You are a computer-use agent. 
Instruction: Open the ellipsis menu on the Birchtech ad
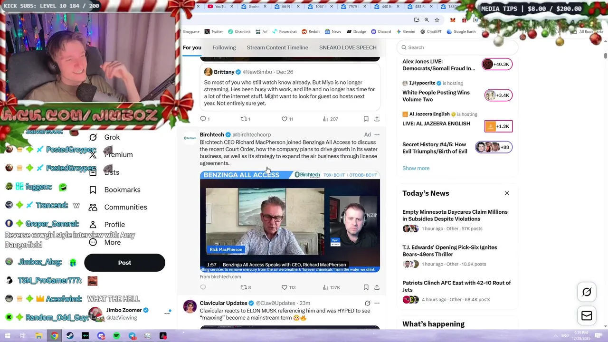coord(377,134)
